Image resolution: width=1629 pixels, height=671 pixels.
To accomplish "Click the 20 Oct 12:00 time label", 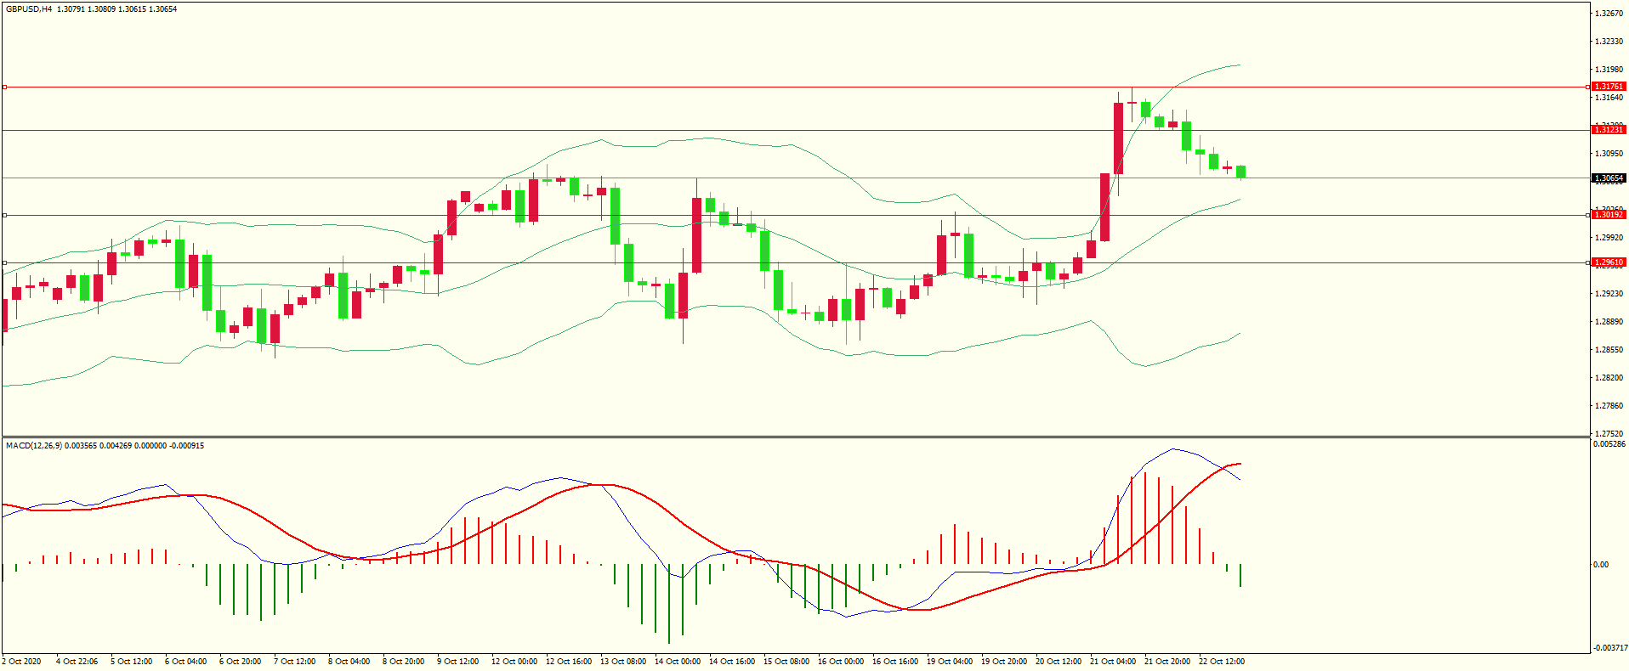I will tap(1059, 662).
